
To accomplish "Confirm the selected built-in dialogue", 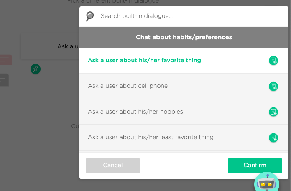I will [x=255, y=166].
